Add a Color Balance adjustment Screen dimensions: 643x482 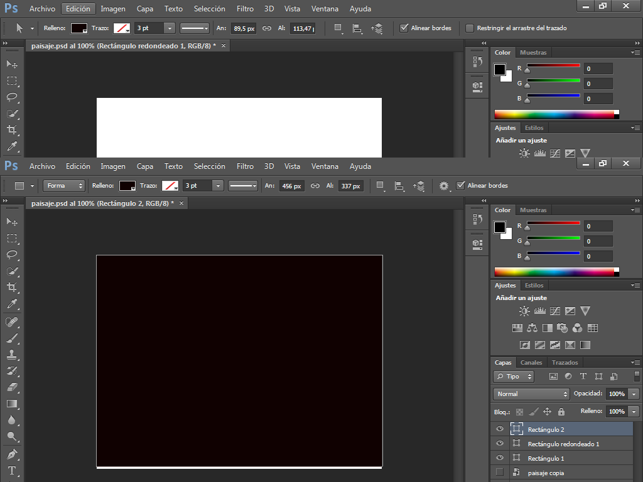pyautogui.click(x=532, y=328)
